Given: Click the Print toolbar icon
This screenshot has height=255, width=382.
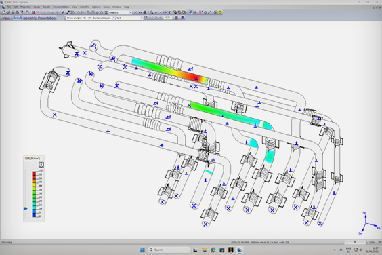Looking at the screenshot, I should pos(17,12).
